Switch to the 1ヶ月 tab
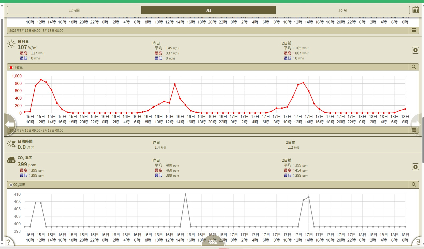424x249 pixels. (342, 10)
